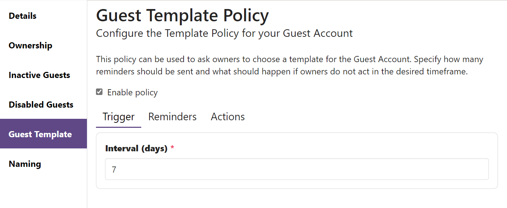View the Disabled Guests configuration
Screen dimensions: 507x208
coord(41,104)
